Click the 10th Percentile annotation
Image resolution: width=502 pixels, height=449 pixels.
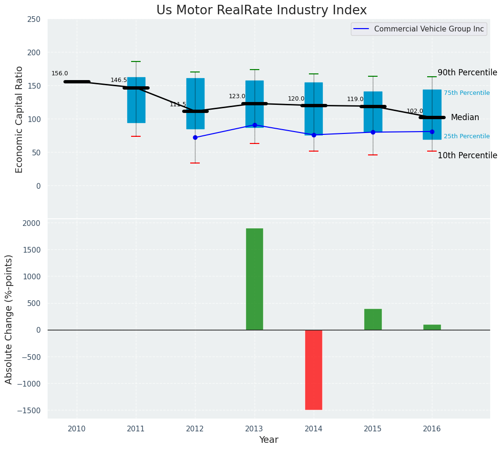[x=467, y=155]
